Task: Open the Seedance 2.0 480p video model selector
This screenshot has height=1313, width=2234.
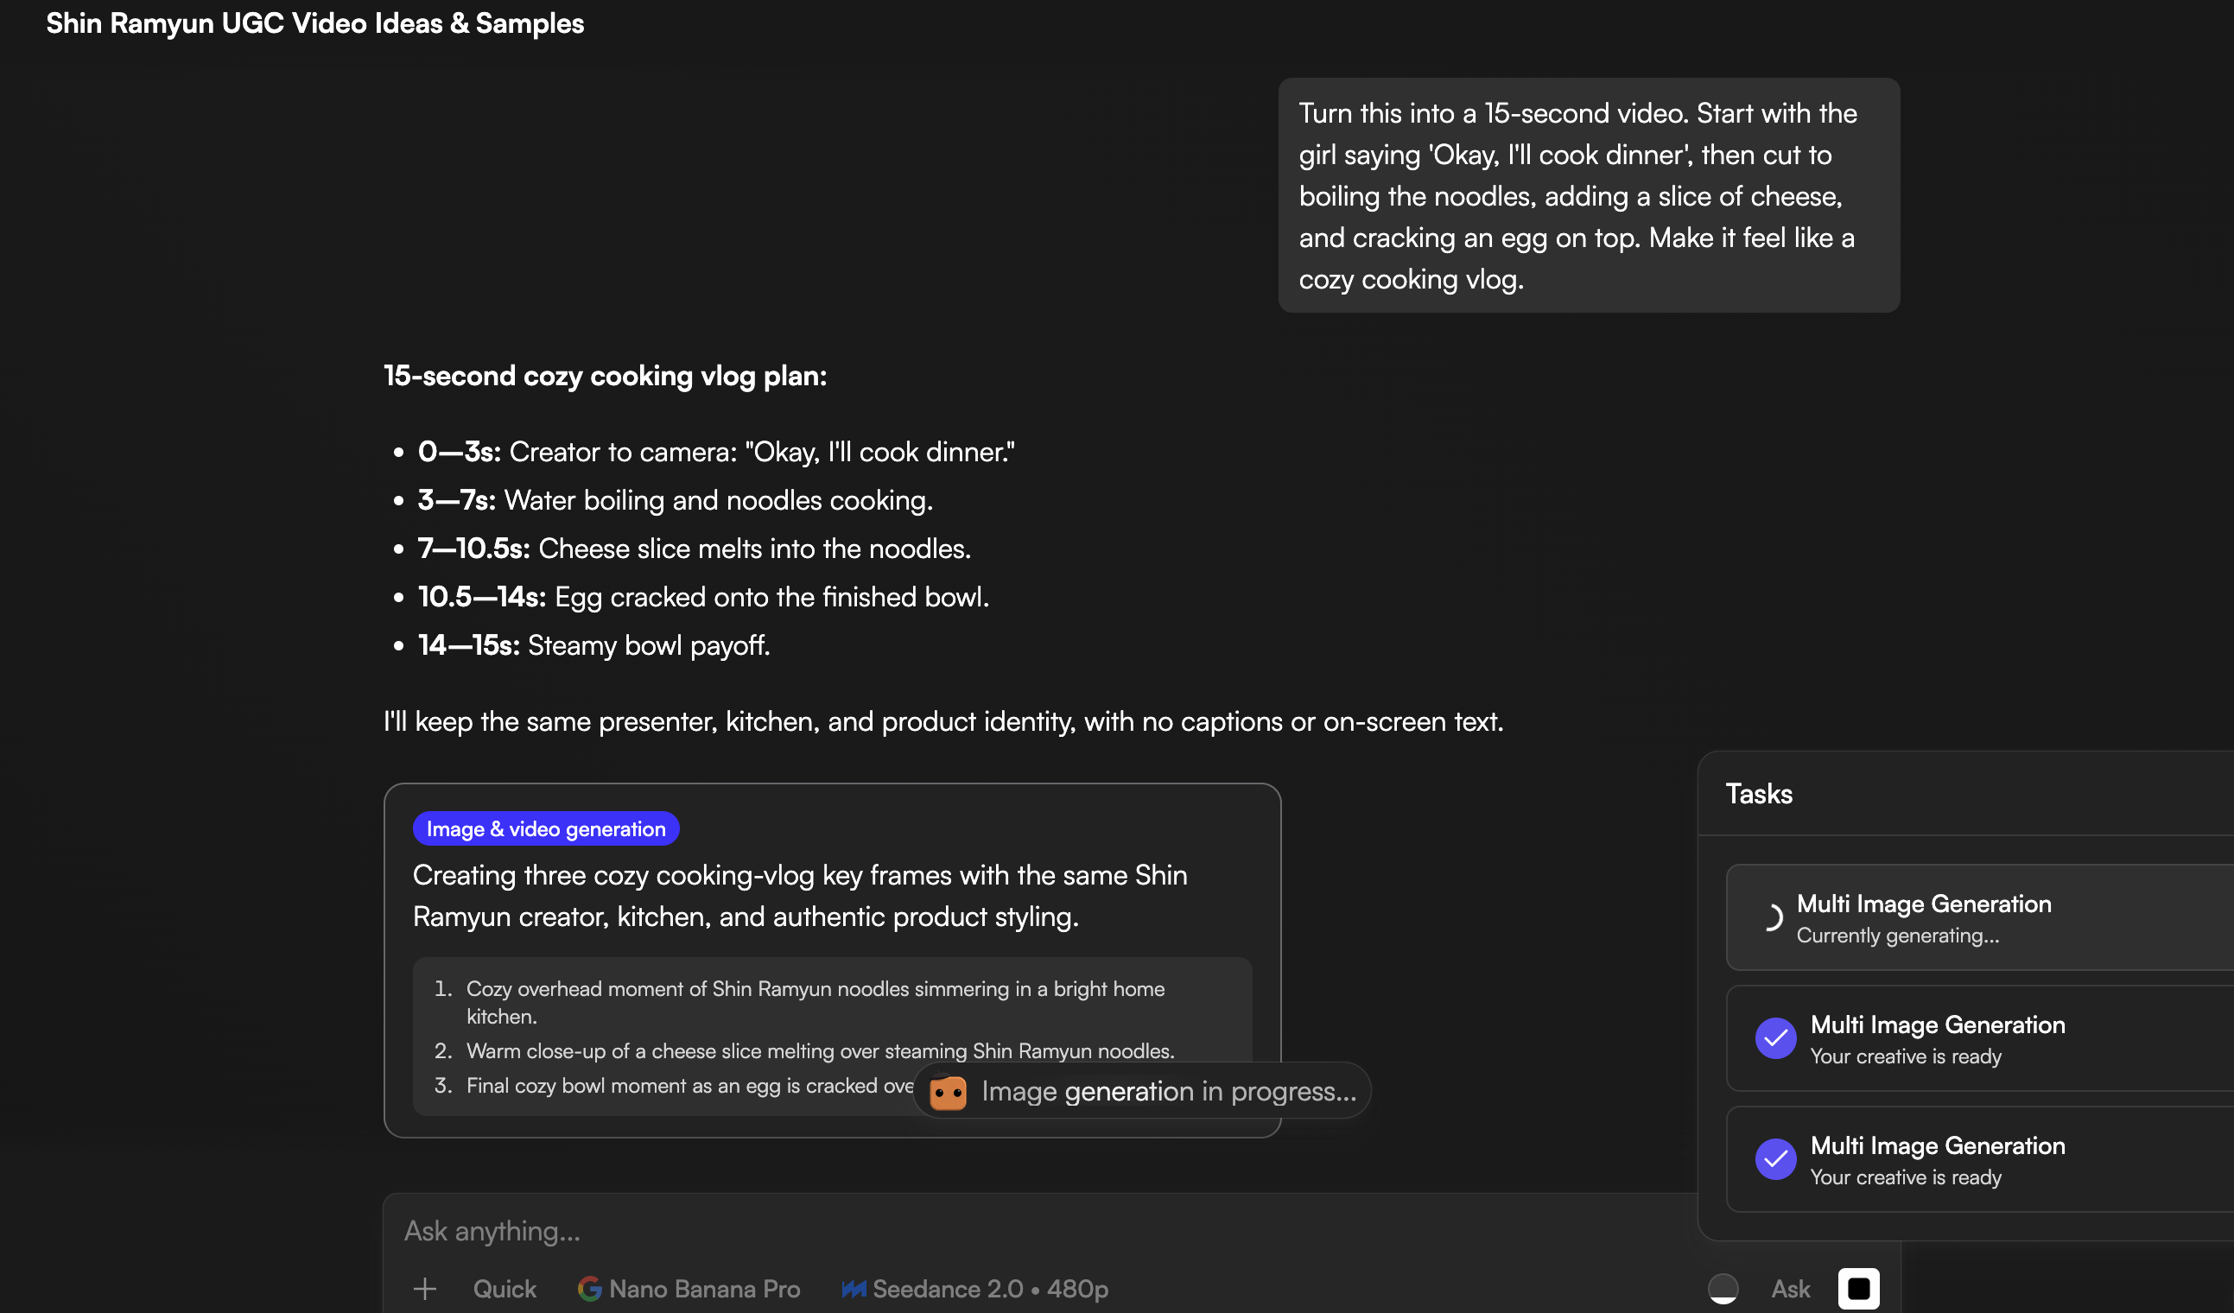Action: pyautogui.click(x=975, y=1288)
